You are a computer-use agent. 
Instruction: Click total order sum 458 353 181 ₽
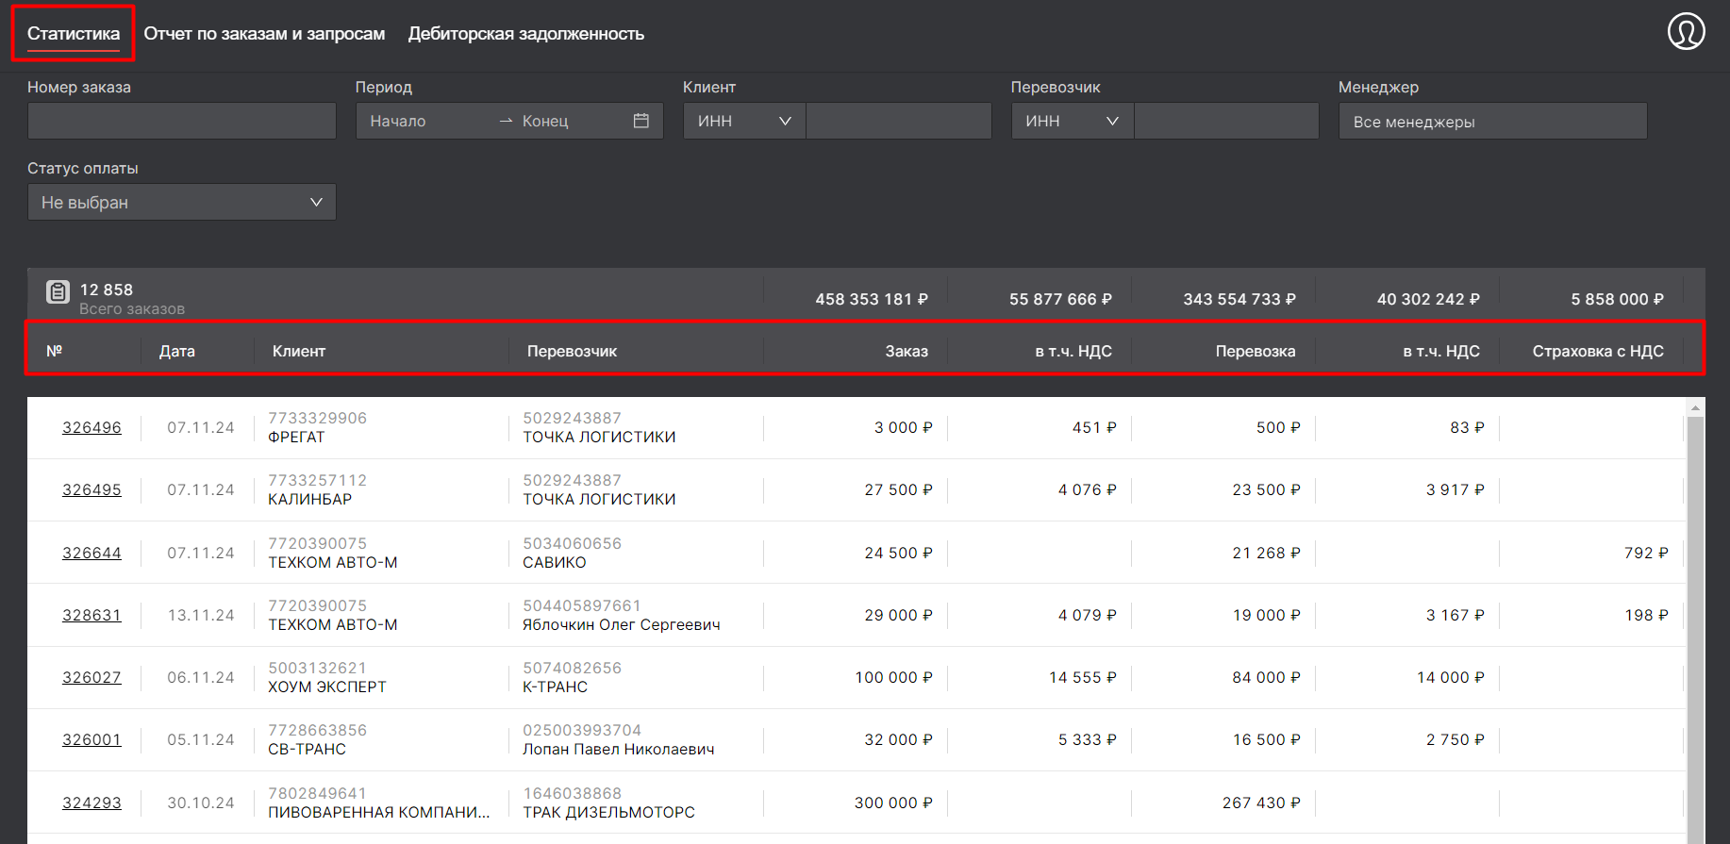click(872, 299)
